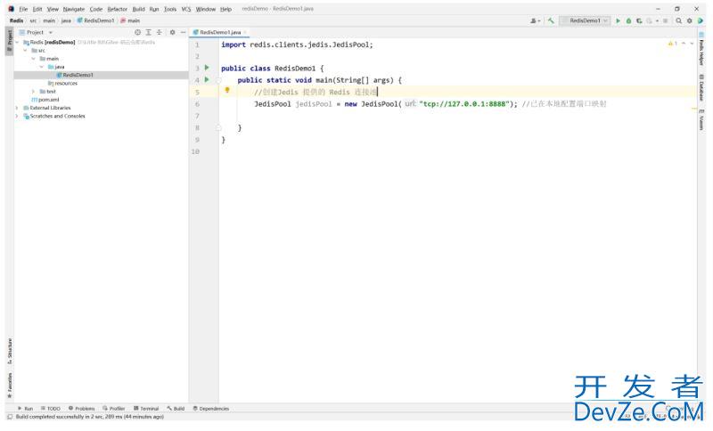
Task: Open IDE settings gear in top toolbar
Action: click(x=689, y=20)
